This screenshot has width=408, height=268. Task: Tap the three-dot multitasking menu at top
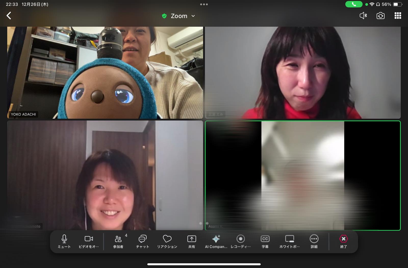tap(204, 4)
